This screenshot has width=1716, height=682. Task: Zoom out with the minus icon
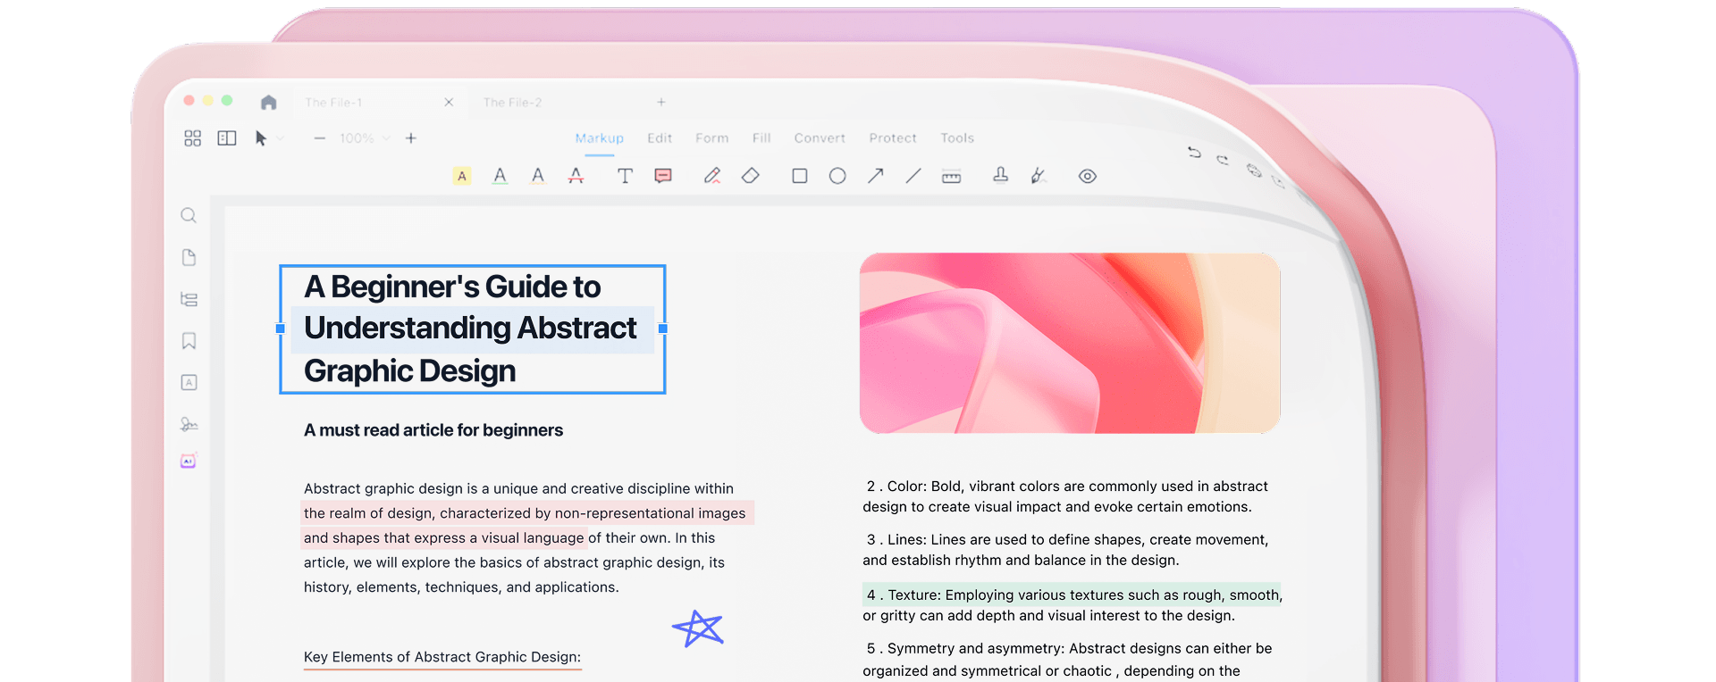[x=319, y=138]
